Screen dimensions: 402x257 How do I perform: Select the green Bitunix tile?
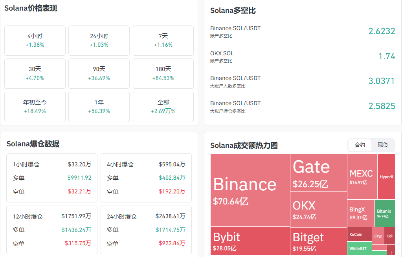pyautogui.click(x=385, y=213)
